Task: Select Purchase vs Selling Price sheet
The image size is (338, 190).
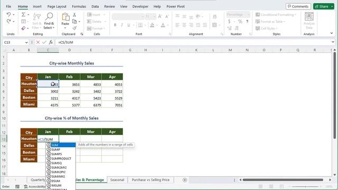Action: (x=151, y=179)
